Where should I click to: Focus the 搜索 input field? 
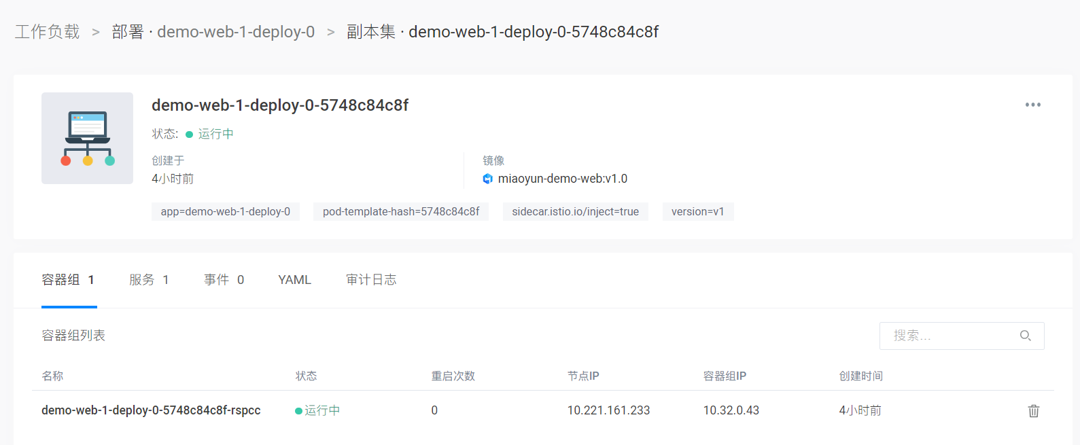[x=952, y=336]
